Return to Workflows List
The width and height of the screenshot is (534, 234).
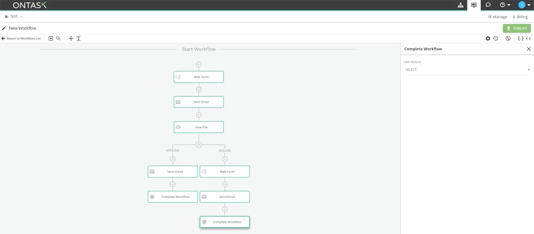click(21, 39)
